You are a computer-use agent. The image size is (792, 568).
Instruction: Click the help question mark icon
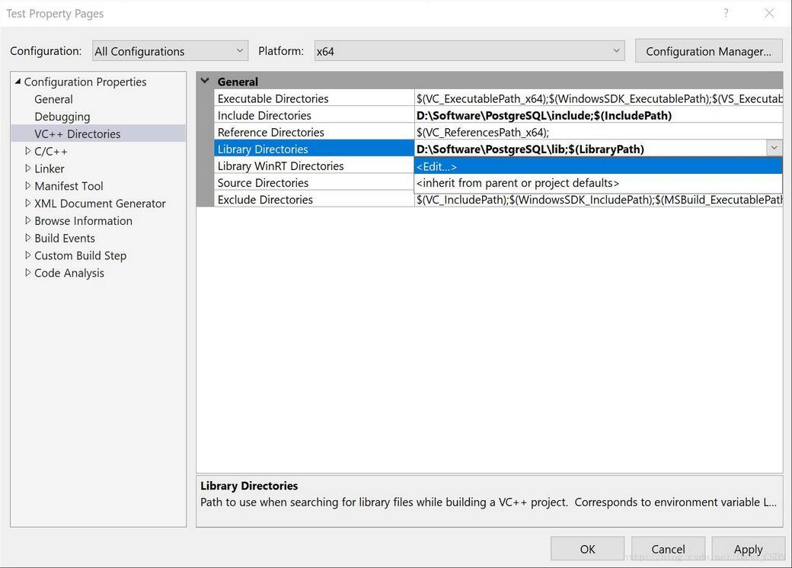pos(726,13)
